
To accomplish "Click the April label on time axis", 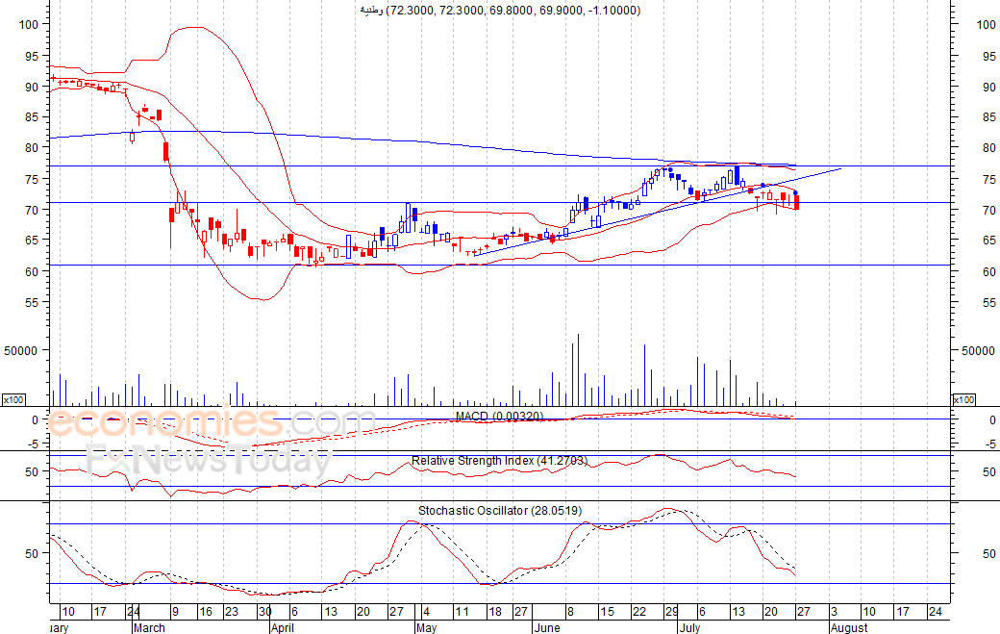I will point(281,627).
